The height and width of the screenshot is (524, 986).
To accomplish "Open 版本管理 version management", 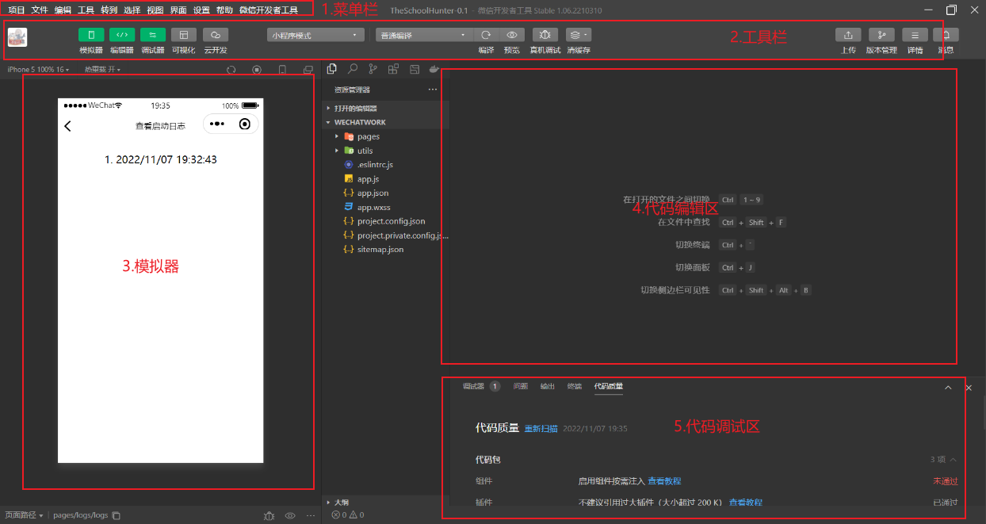I will tap(881, 35).
